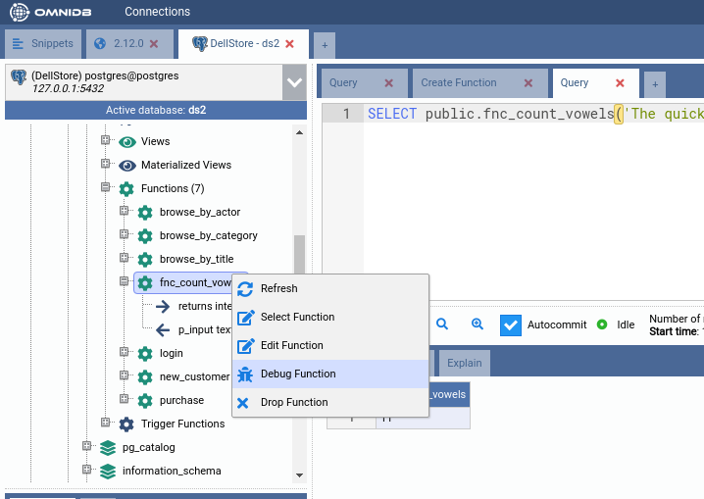Click the Drop Function X icon
Screen dimensions: 704x499
click(x=245, y=403)
